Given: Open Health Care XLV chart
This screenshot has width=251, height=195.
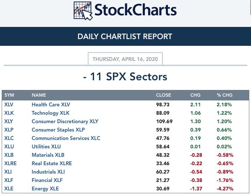Looking at the screenshot, I should pos(51,105).
